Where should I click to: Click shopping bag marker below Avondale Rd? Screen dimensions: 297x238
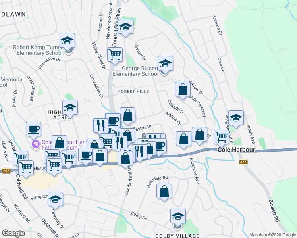(164, 191)
